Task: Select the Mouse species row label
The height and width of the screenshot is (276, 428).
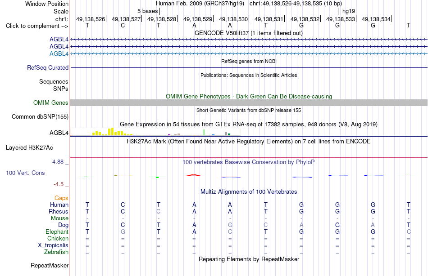Action: 60,218
